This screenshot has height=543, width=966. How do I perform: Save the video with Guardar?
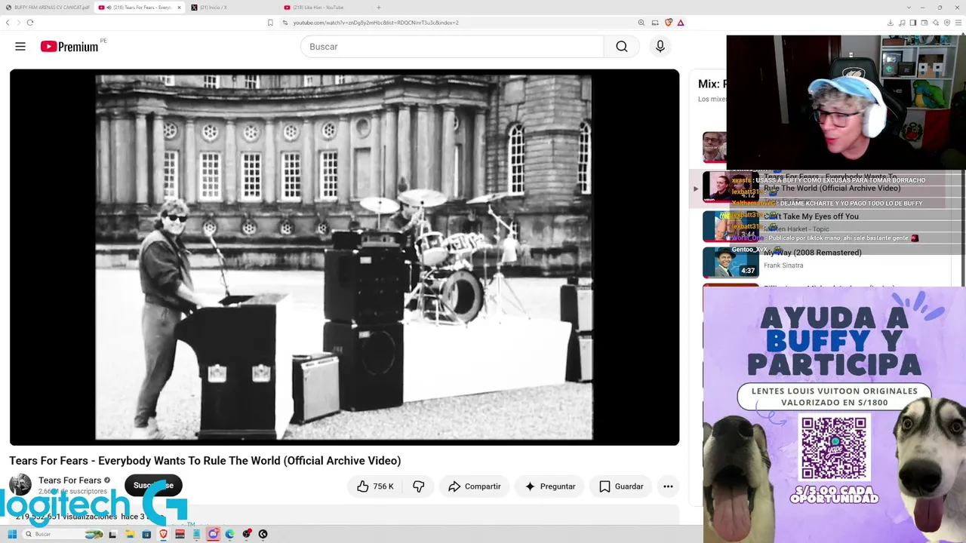point(621,486)
